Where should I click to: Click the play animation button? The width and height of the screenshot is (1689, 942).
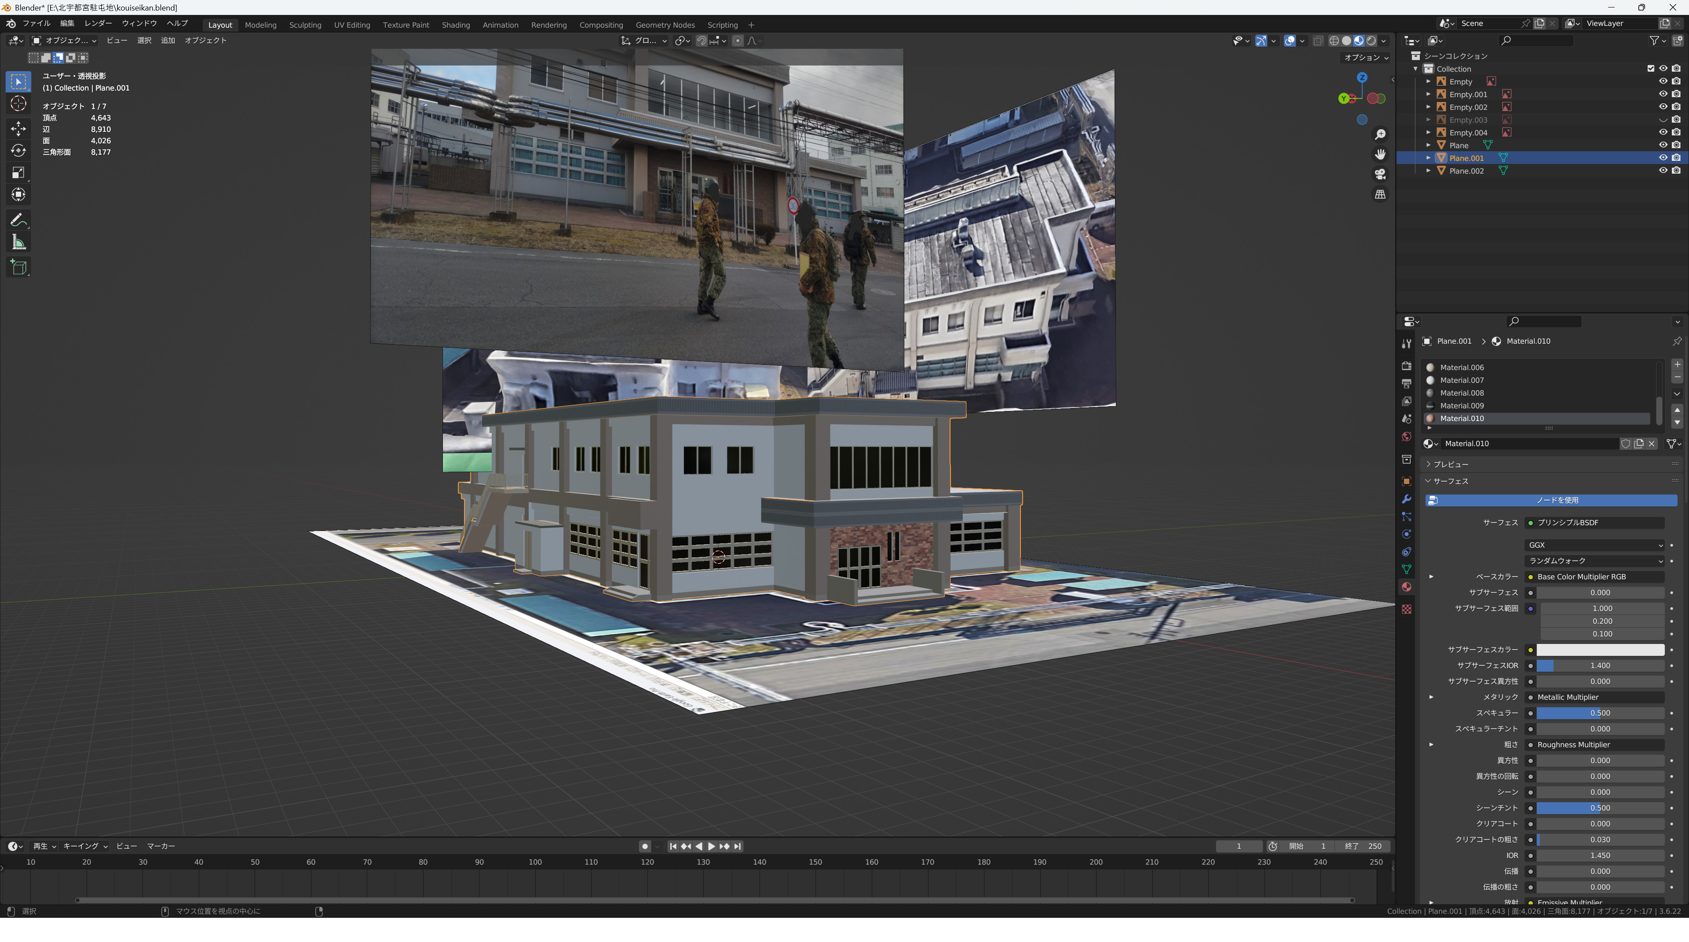pyautogui.click(x=711, y=846)
